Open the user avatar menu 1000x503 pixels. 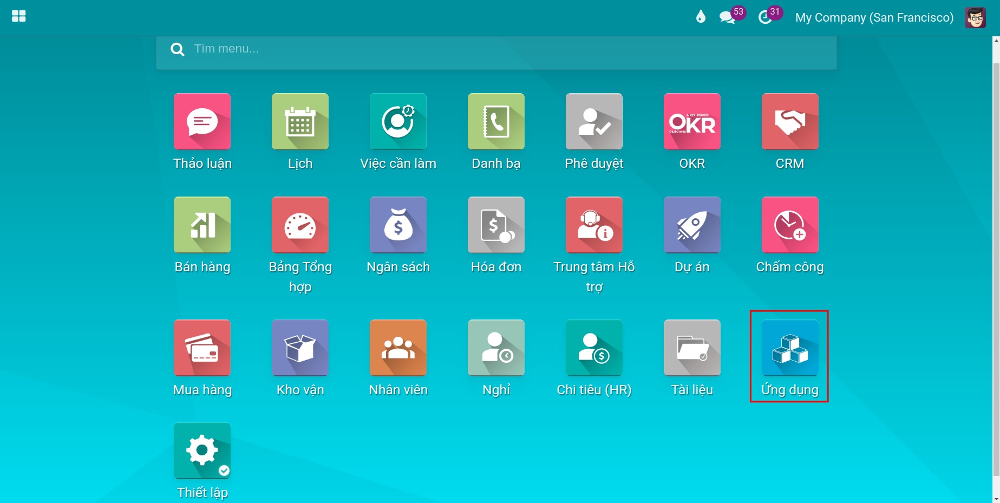976,17
